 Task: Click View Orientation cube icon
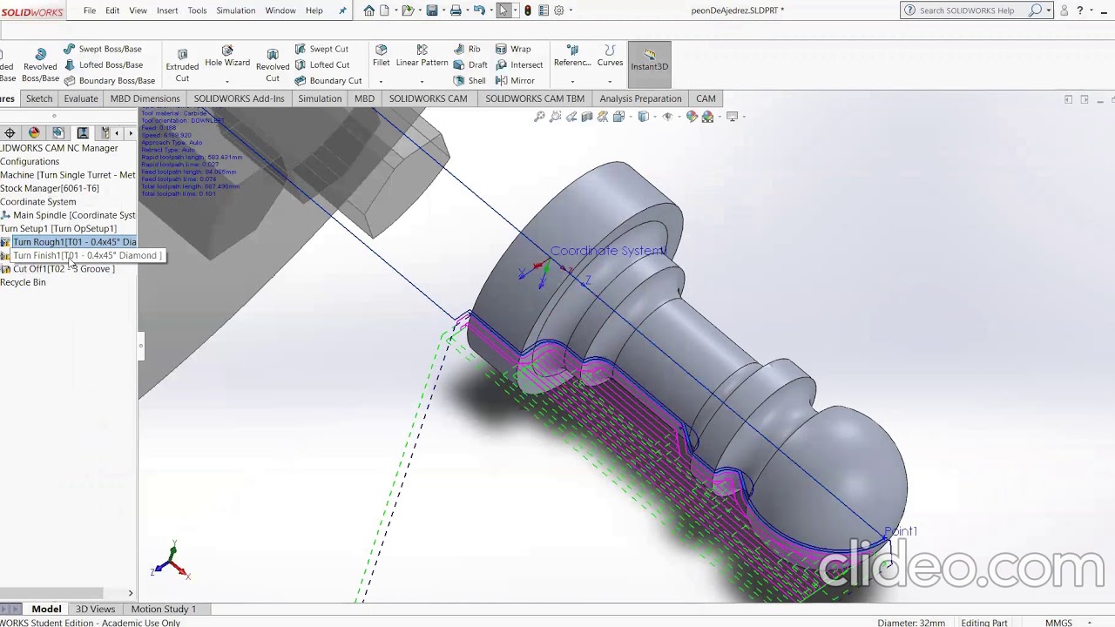619,117
